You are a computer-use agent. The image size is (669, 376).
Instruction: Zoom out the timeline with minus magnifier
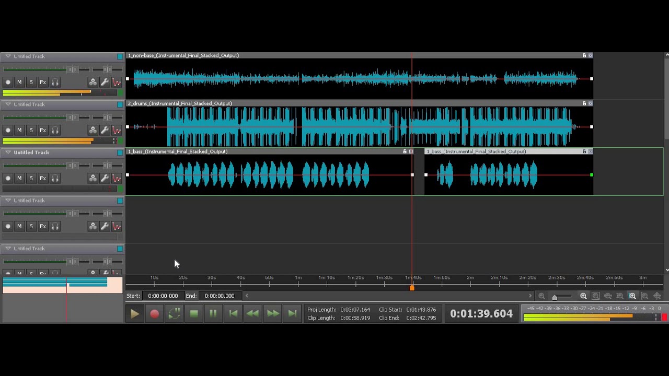pos(541,296)
